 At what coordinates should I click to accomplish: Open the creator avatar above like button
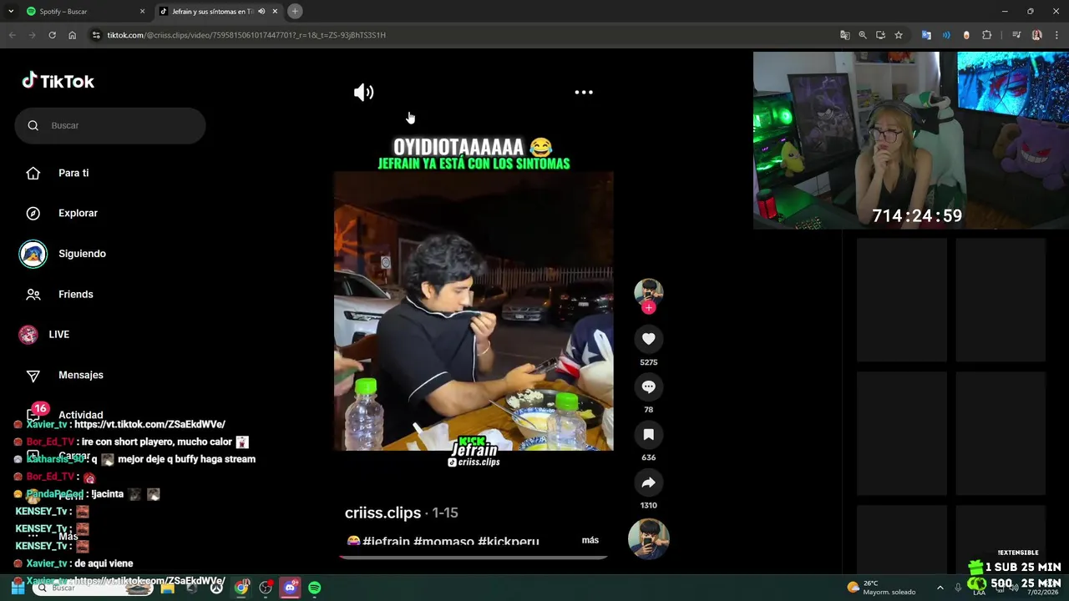649,291
